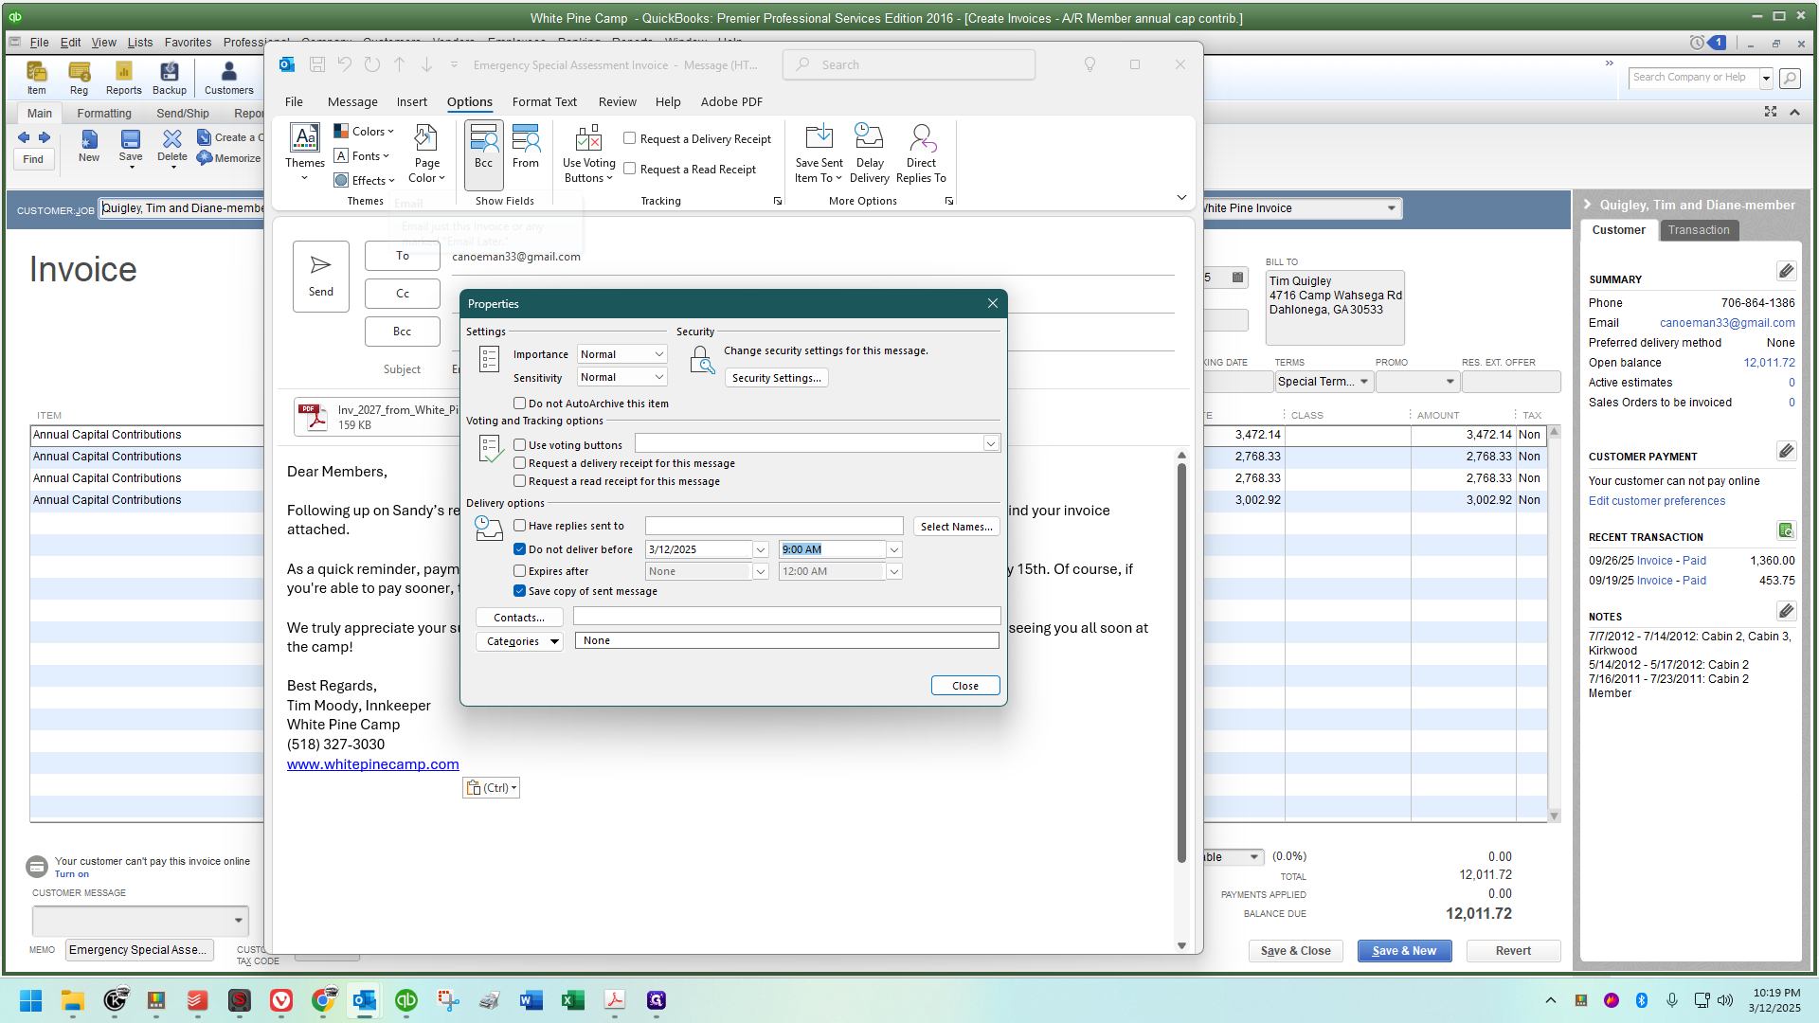Viewport: 1819px width, 1023px height.
Task: Click Save & New in QuickBooks
Action: (x=1404, y=951)
